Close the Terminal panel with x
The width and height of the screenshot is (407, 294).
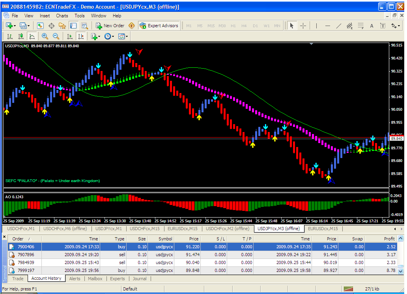pyautogui.click(x=4, y=236)
